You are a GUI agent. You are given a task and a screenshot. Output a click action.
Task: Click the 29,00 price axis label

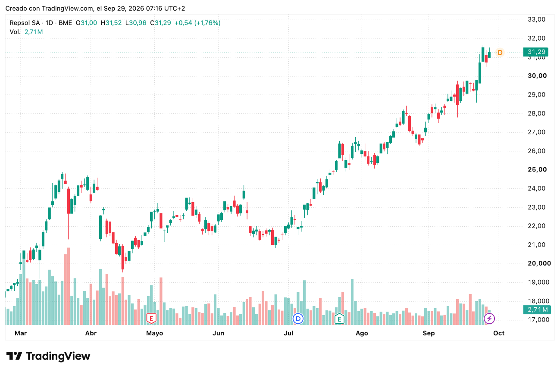tap(537, 94)
